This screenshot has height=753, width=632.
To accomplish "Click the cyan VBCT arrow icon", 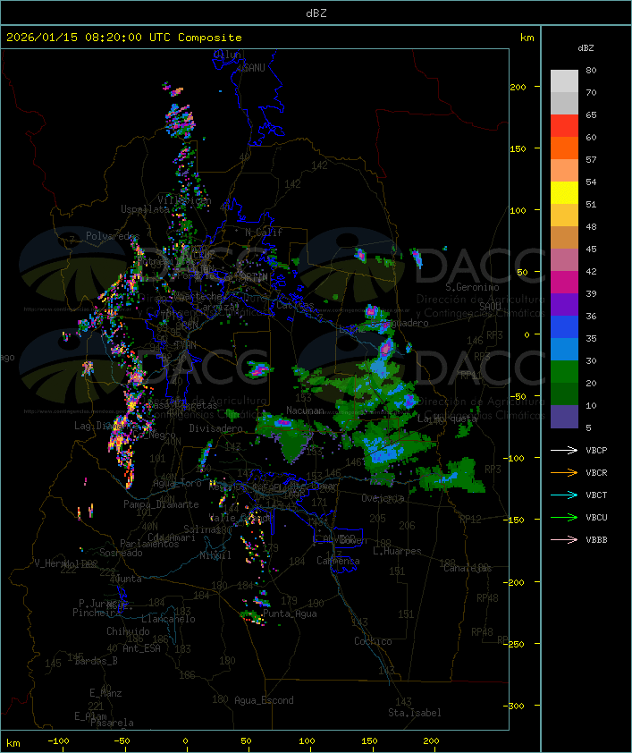I will pyautogui.click(x=564, y=495).
